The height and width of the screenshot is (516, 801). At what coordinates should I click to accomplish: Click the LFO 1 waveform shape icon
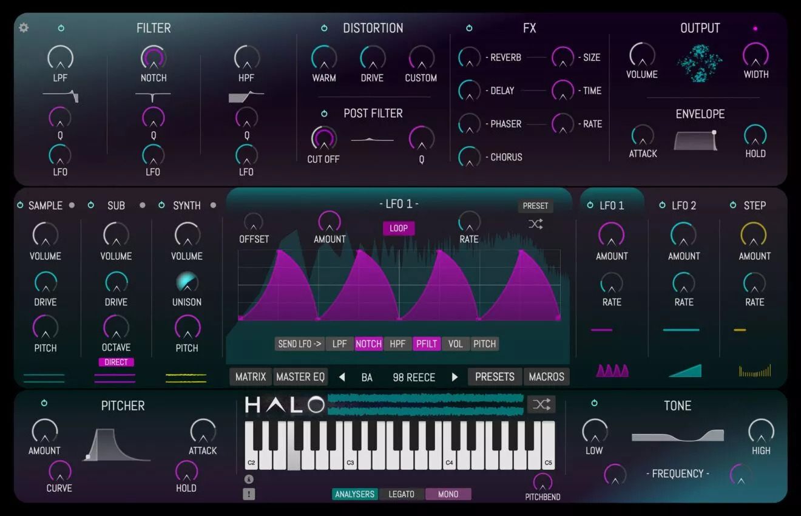point(612,370)
